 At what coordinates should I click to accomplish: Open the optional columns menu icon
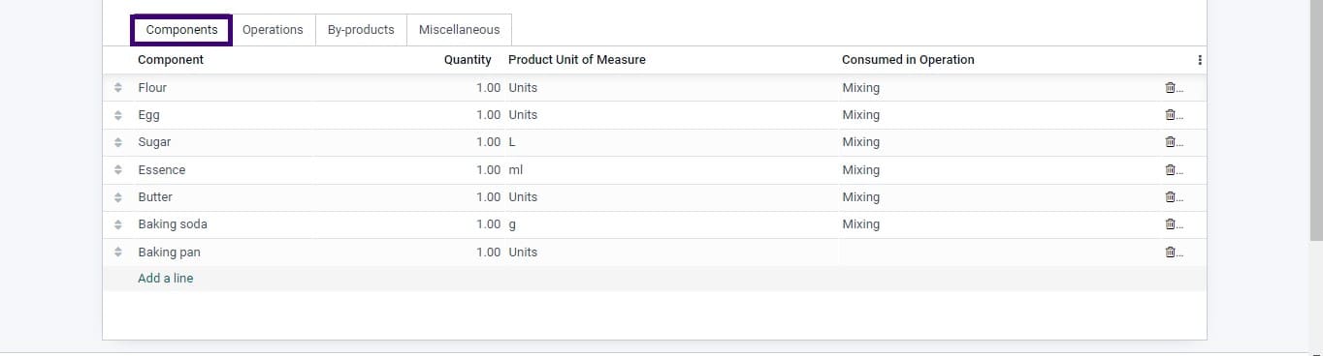[x=1200, y=60]
